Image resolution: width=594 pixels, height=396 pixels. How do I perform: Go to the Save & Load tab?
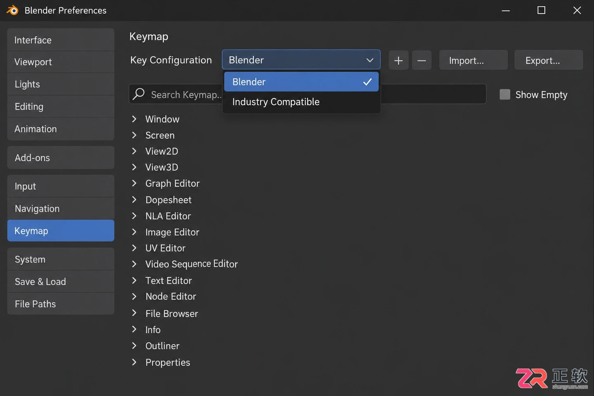tap(61, 281)
